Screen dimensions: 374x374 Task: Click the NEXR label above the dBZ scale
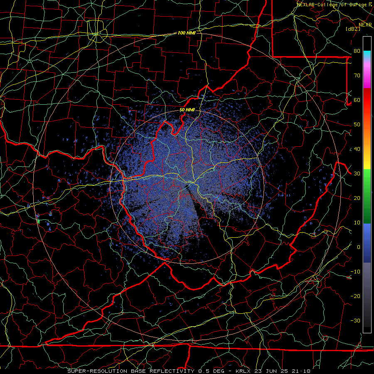[365, 25]
